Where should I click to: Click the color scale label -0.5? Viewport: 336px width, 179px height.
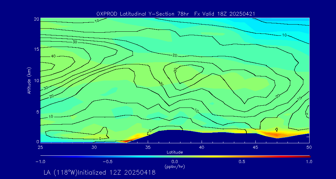[108, 162]
